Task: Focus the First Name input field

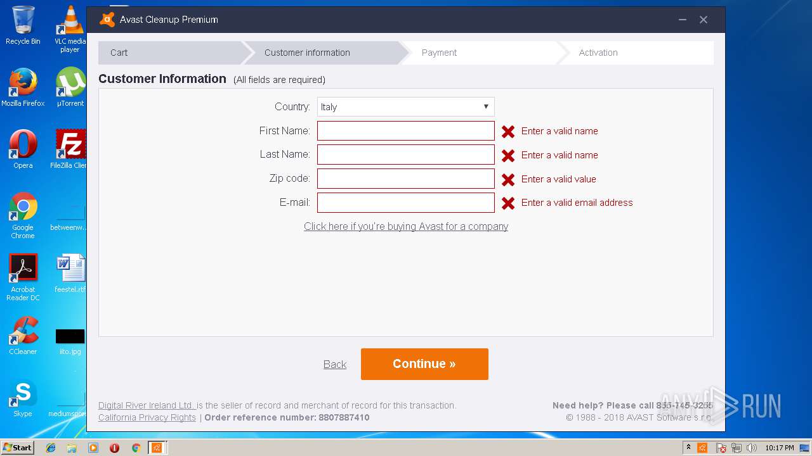Action: [x=405, y=130]
